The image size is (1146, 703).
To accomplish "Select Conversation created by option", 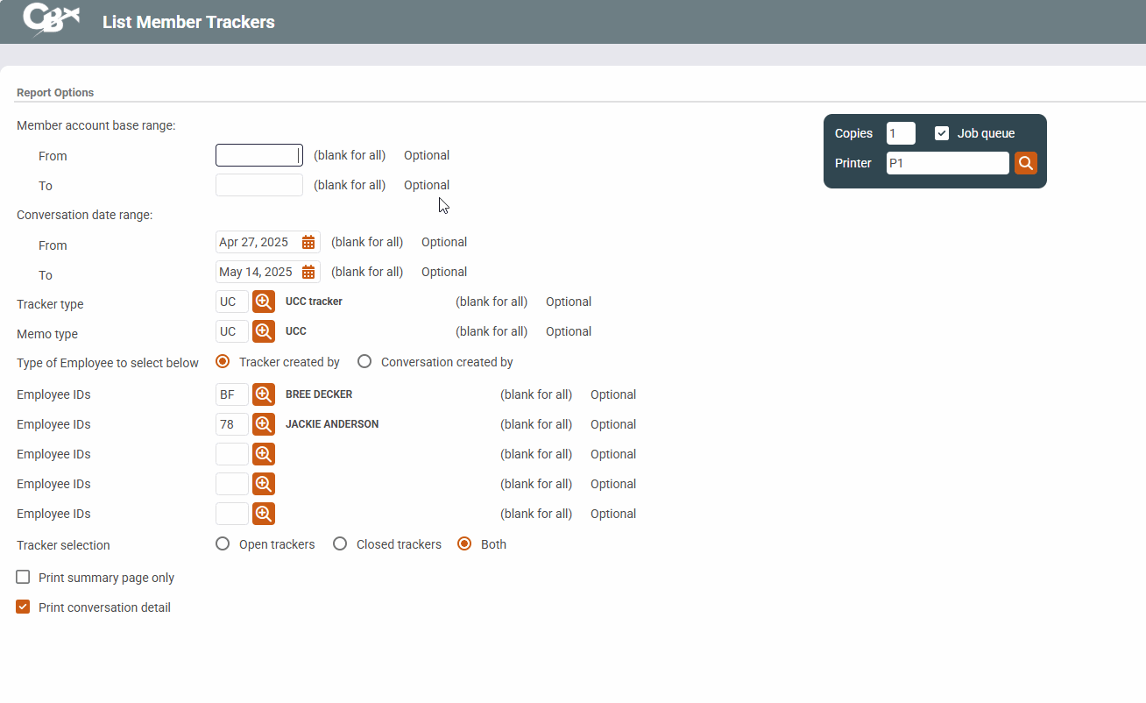I will pos(364,362).
